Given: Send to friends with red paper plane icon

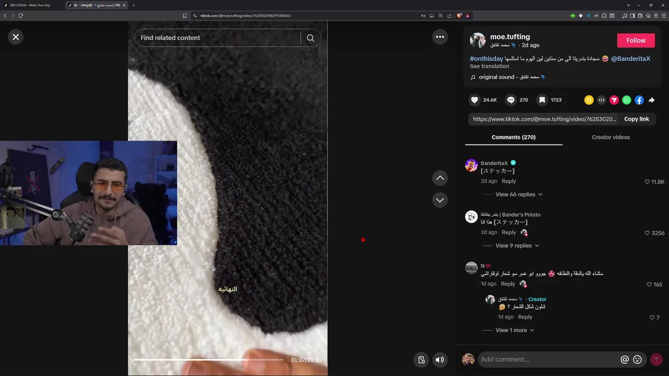Looking at the screenshot, I should [614, 100].
